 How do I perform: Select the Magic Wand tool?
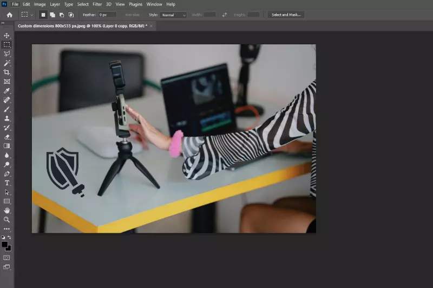click(6, 63)
